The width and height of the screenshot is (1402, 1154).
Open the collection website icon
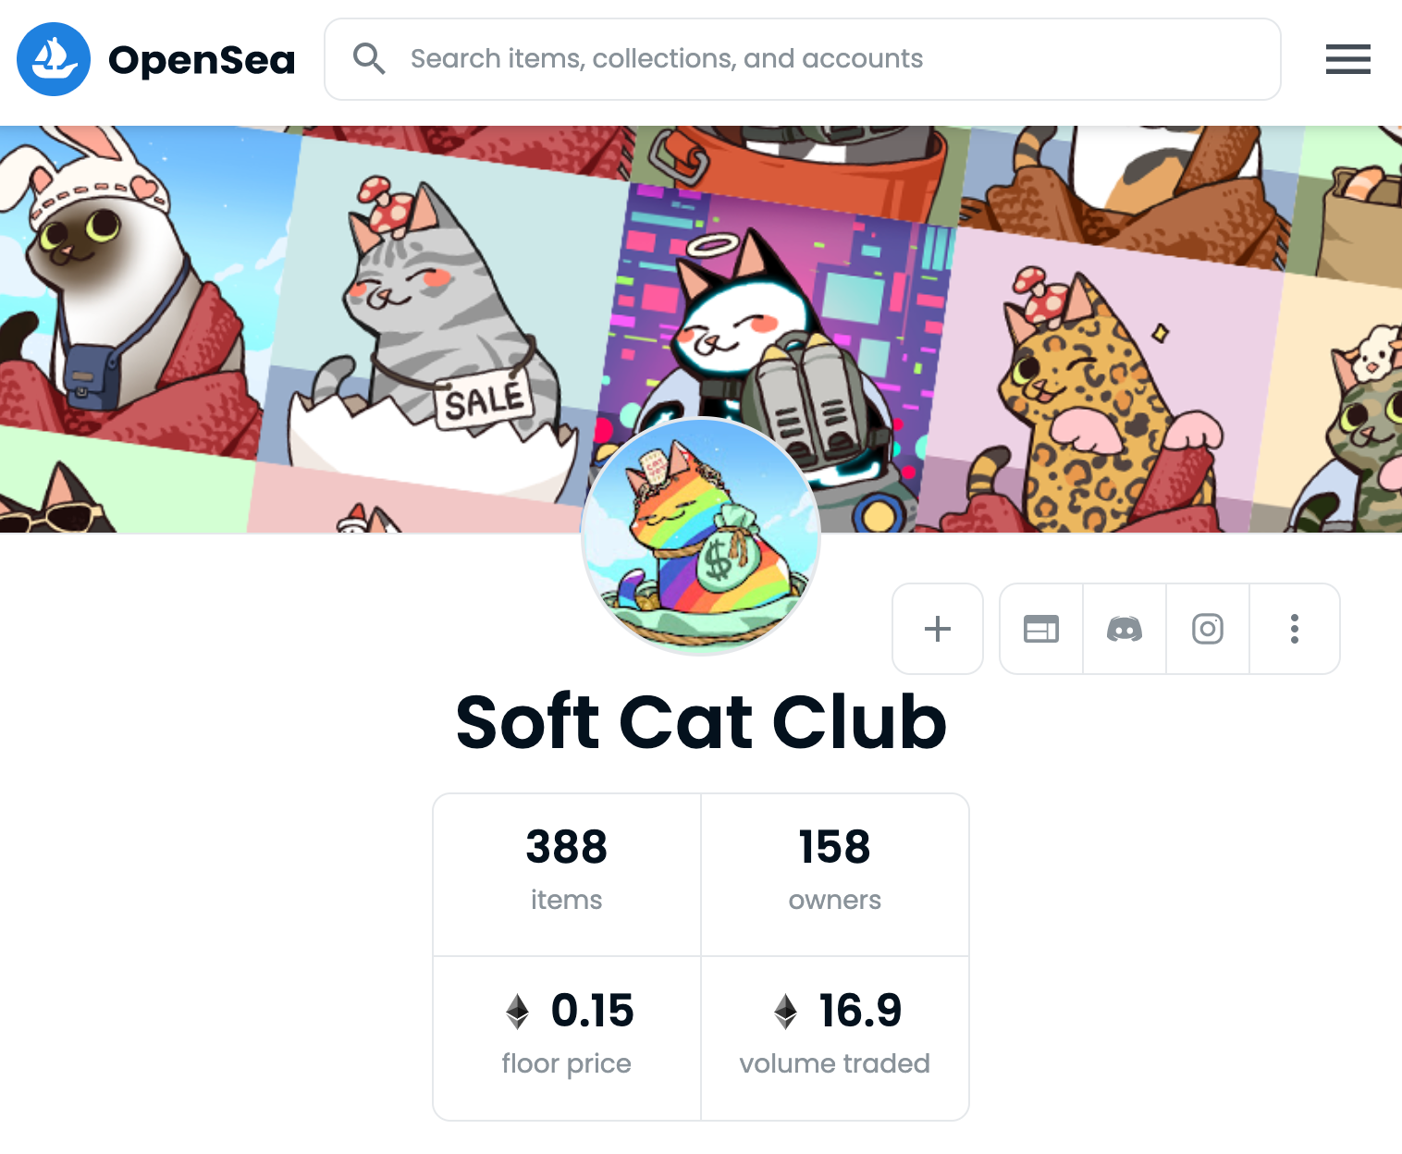click(1041, 629)
